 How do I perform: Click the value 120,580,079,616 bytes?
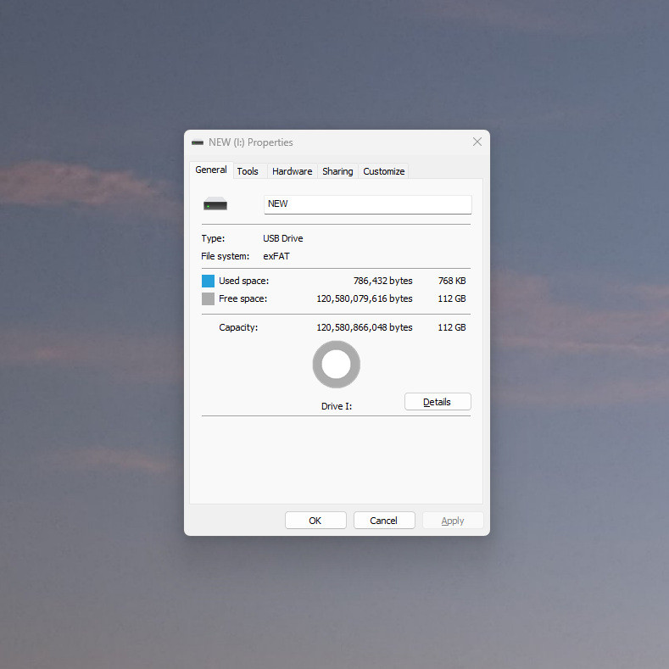(x=365, y=298)
